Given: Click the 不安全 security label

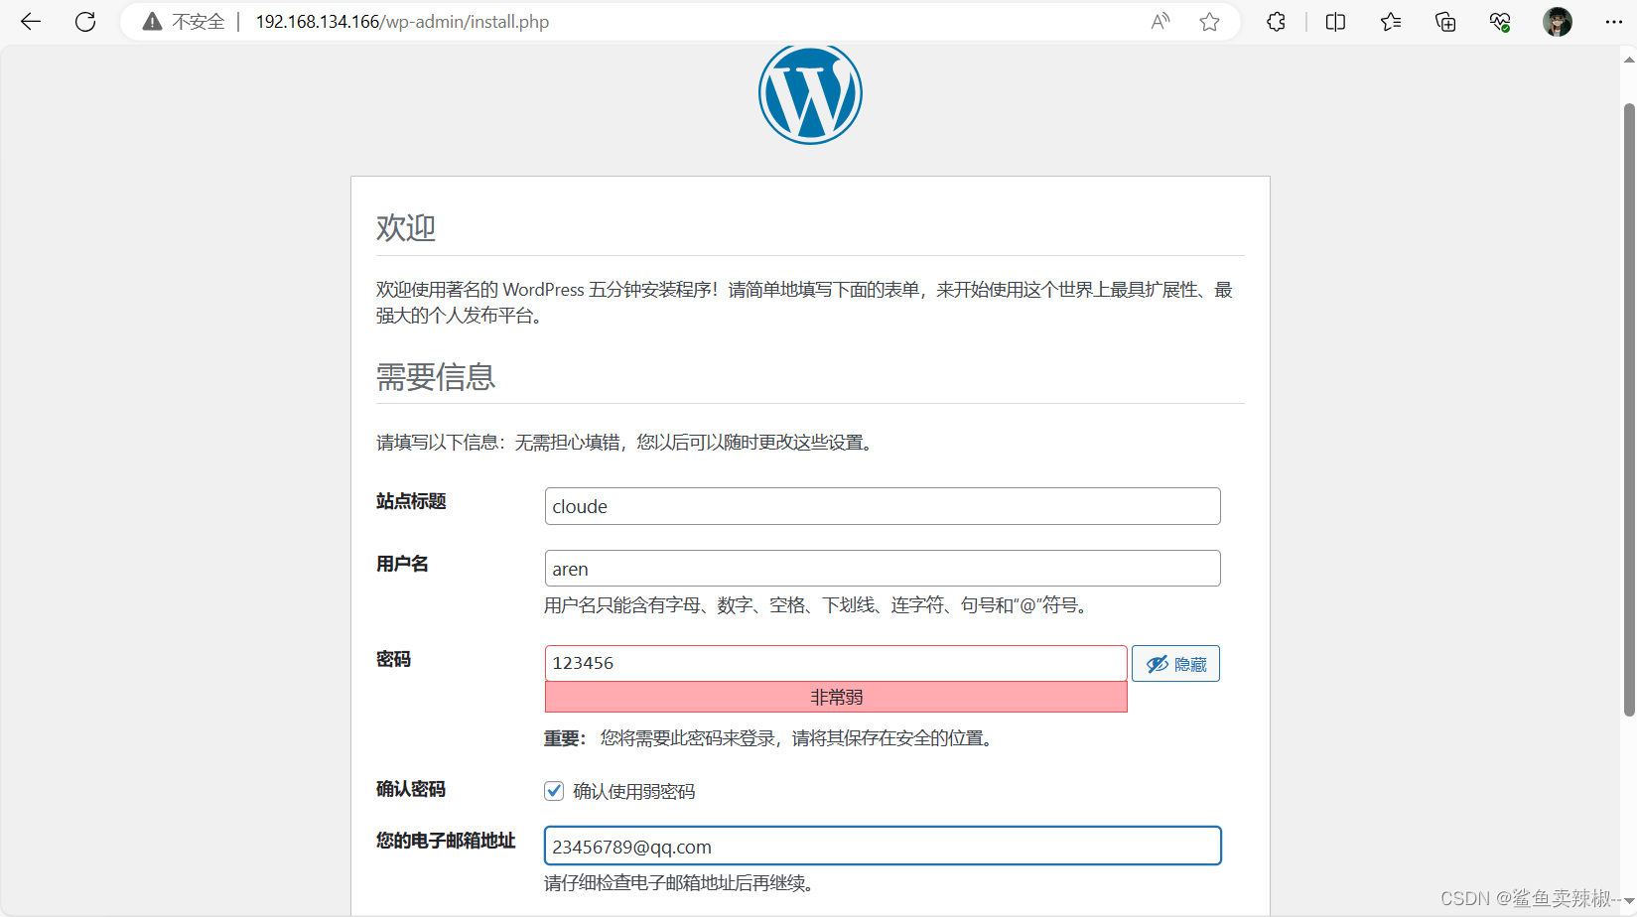Looking at the screenshot, I should 199,22.
